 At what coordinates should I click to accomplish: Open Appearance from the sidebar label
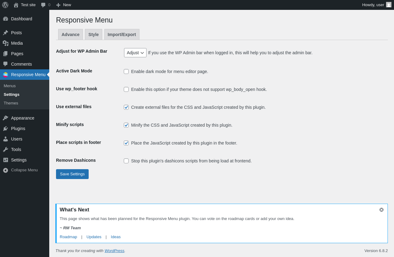23,118
